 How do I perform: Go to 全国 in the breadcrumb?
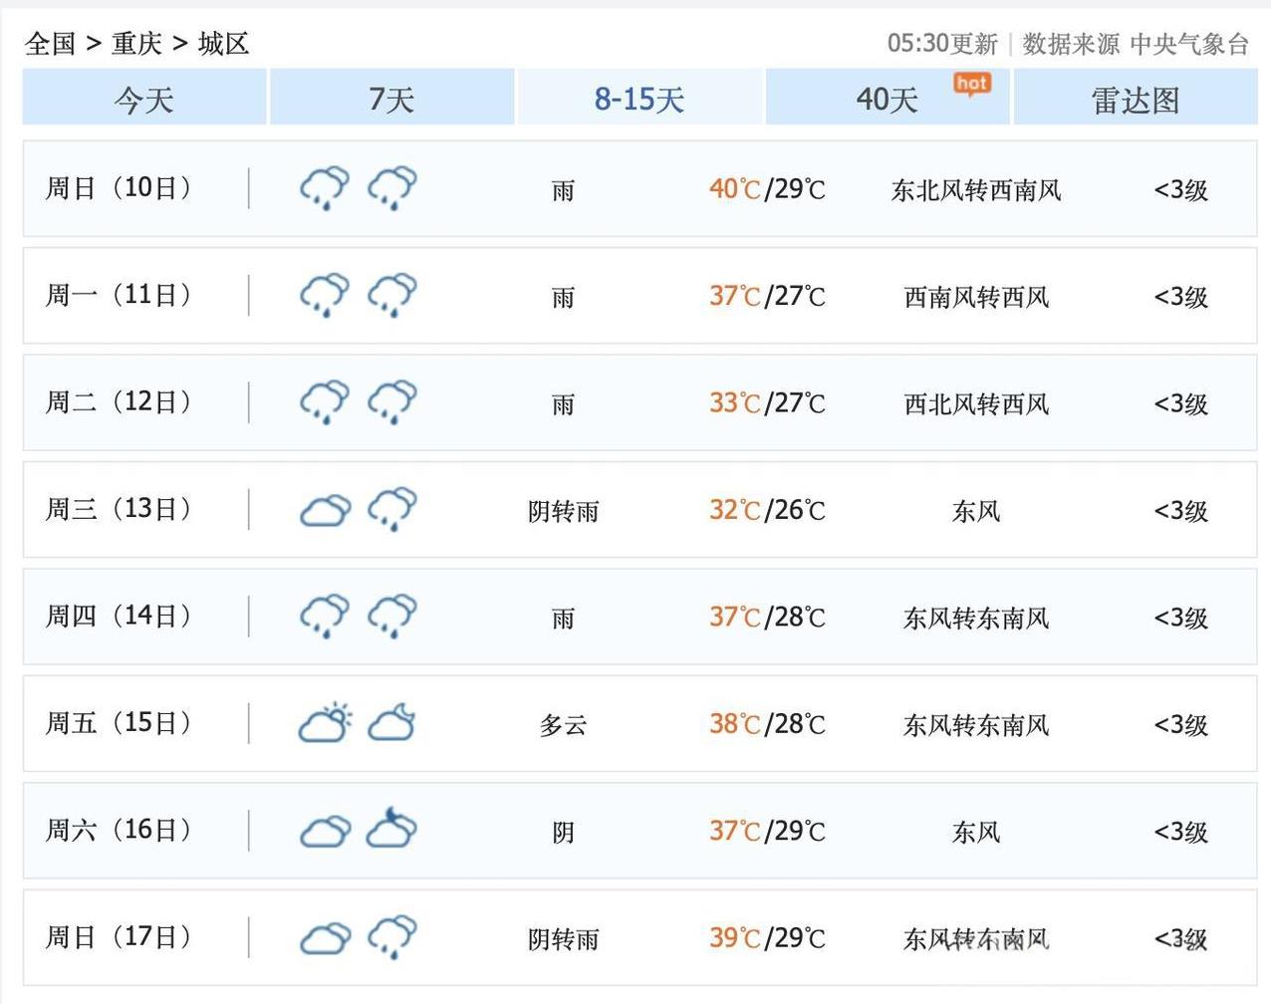50,44
